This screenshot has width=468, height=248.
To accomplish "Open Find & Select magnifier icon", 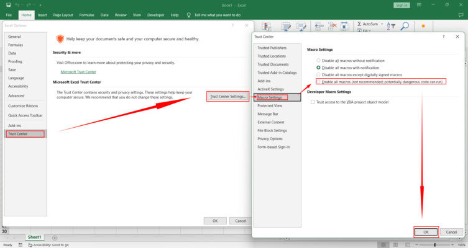I will (x=405, y=26).
